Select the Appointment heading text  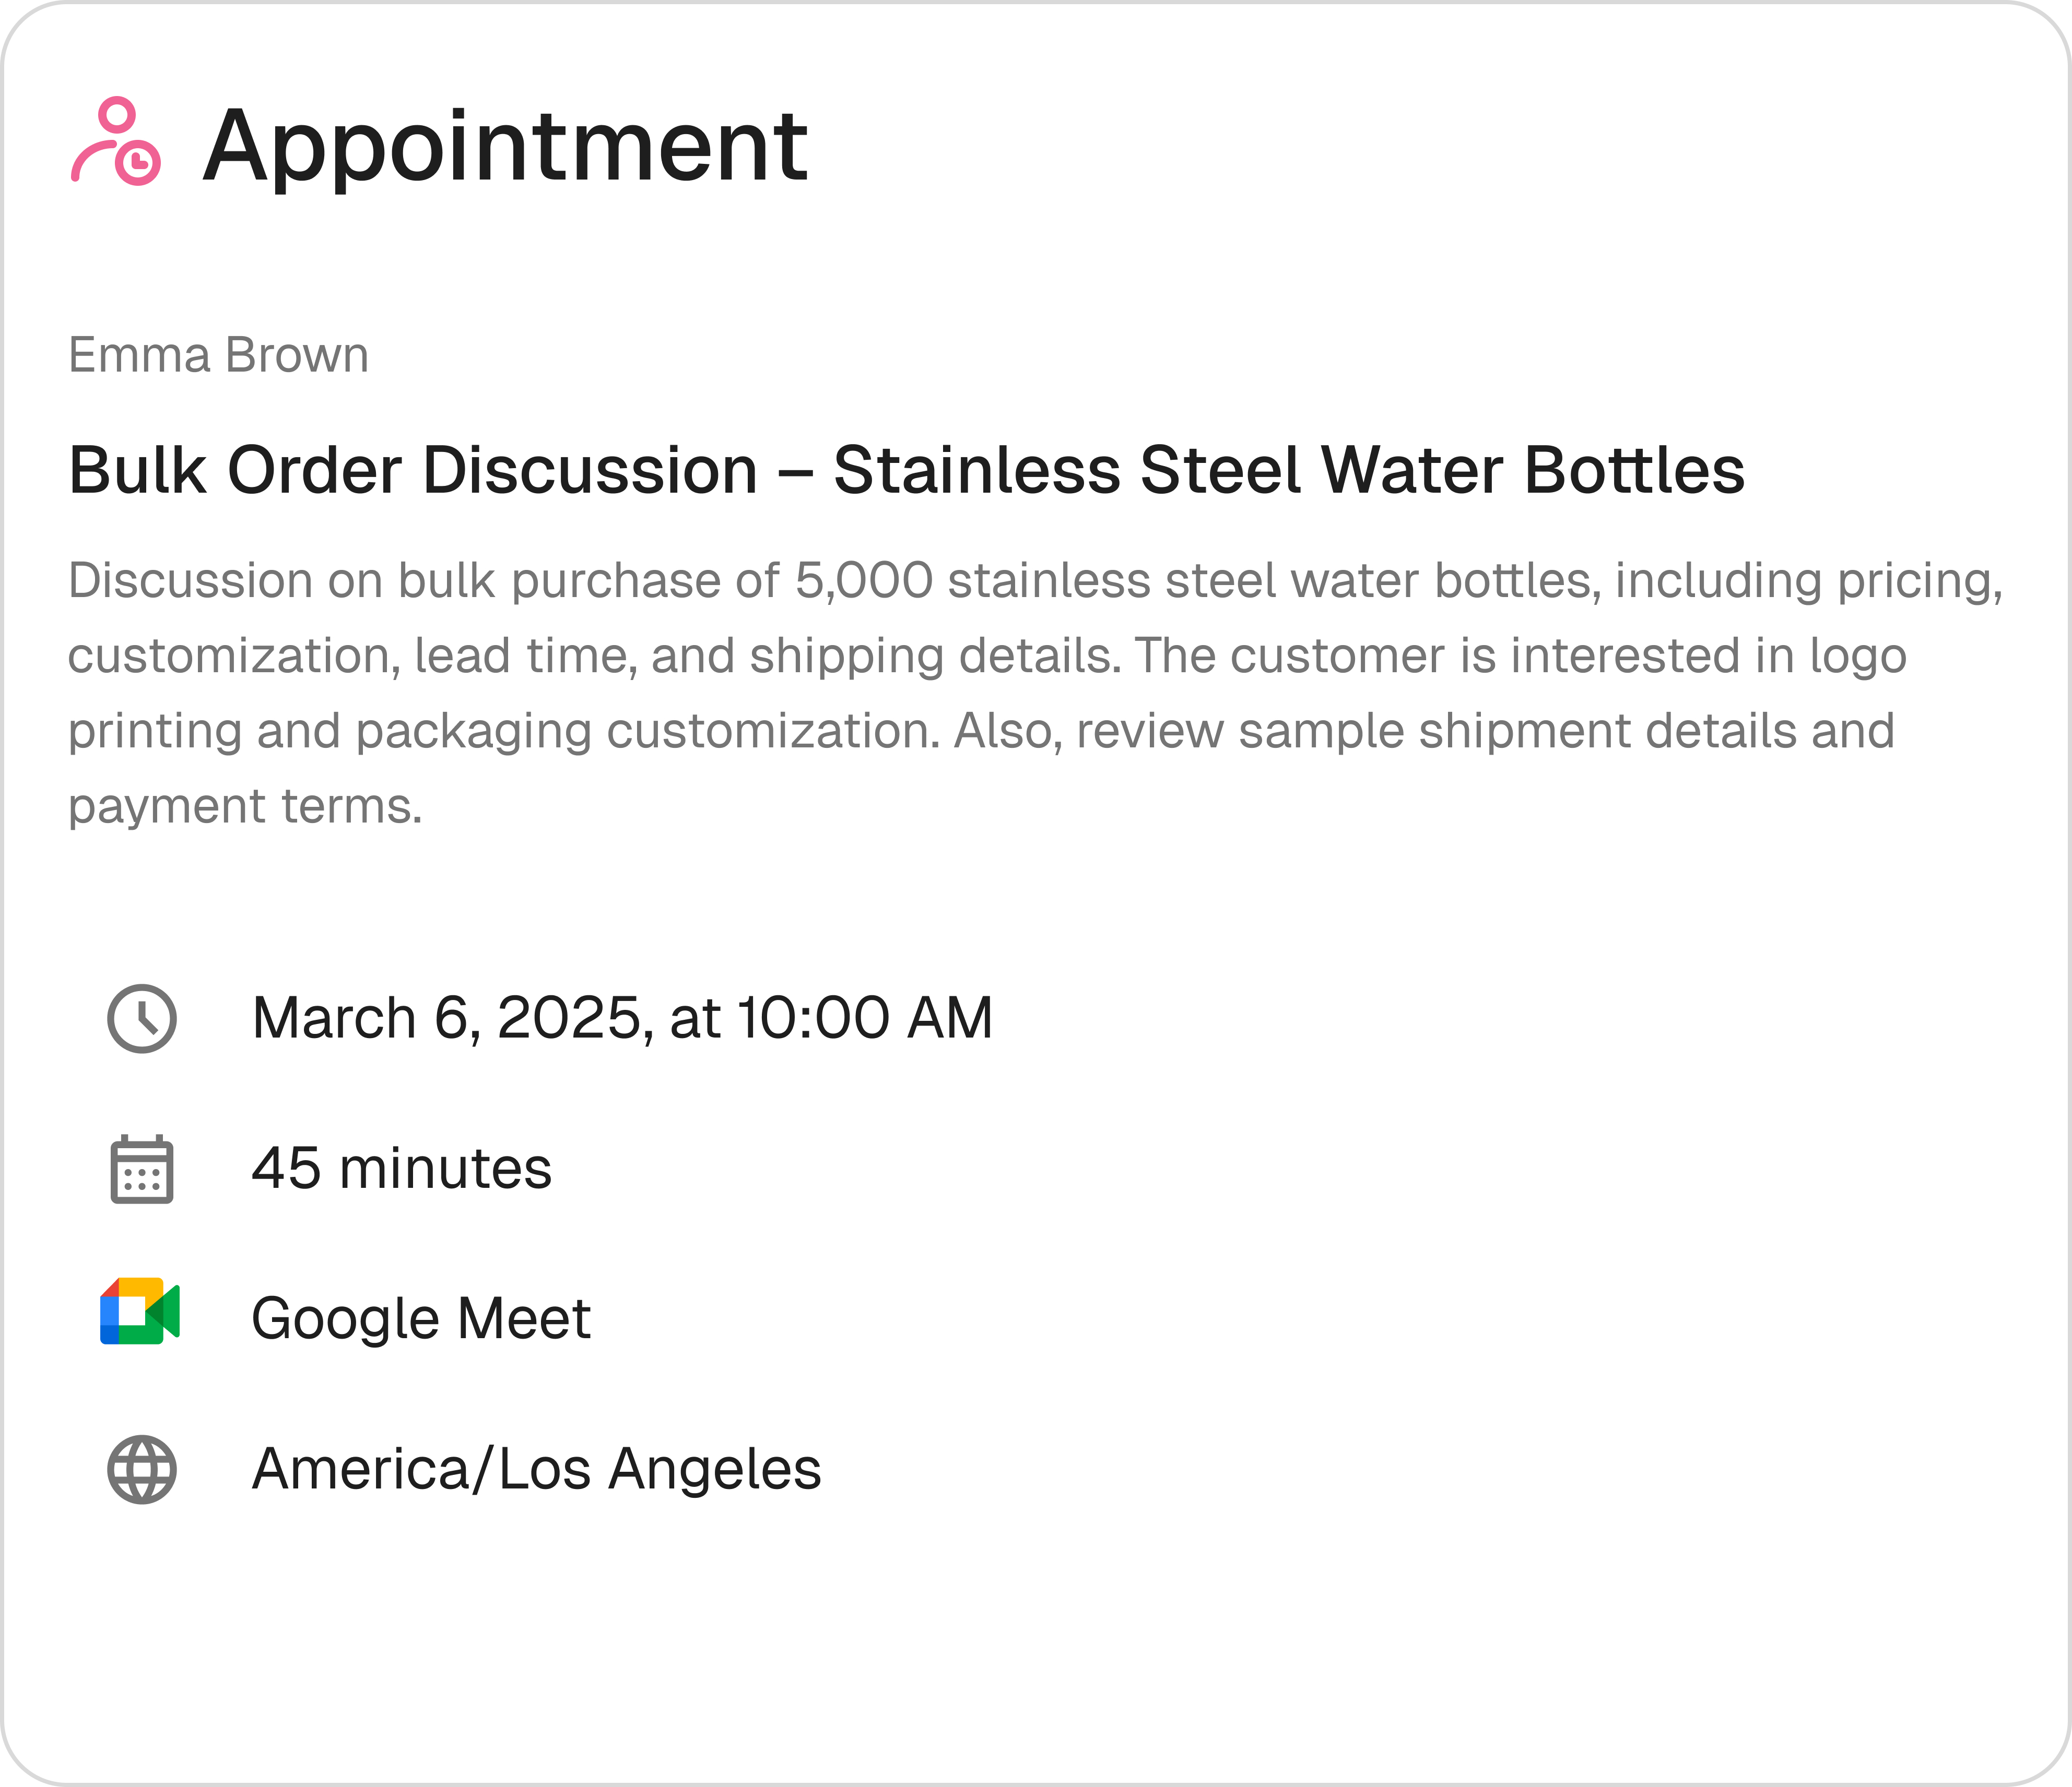pyautogui.click(x=505, y=146)
